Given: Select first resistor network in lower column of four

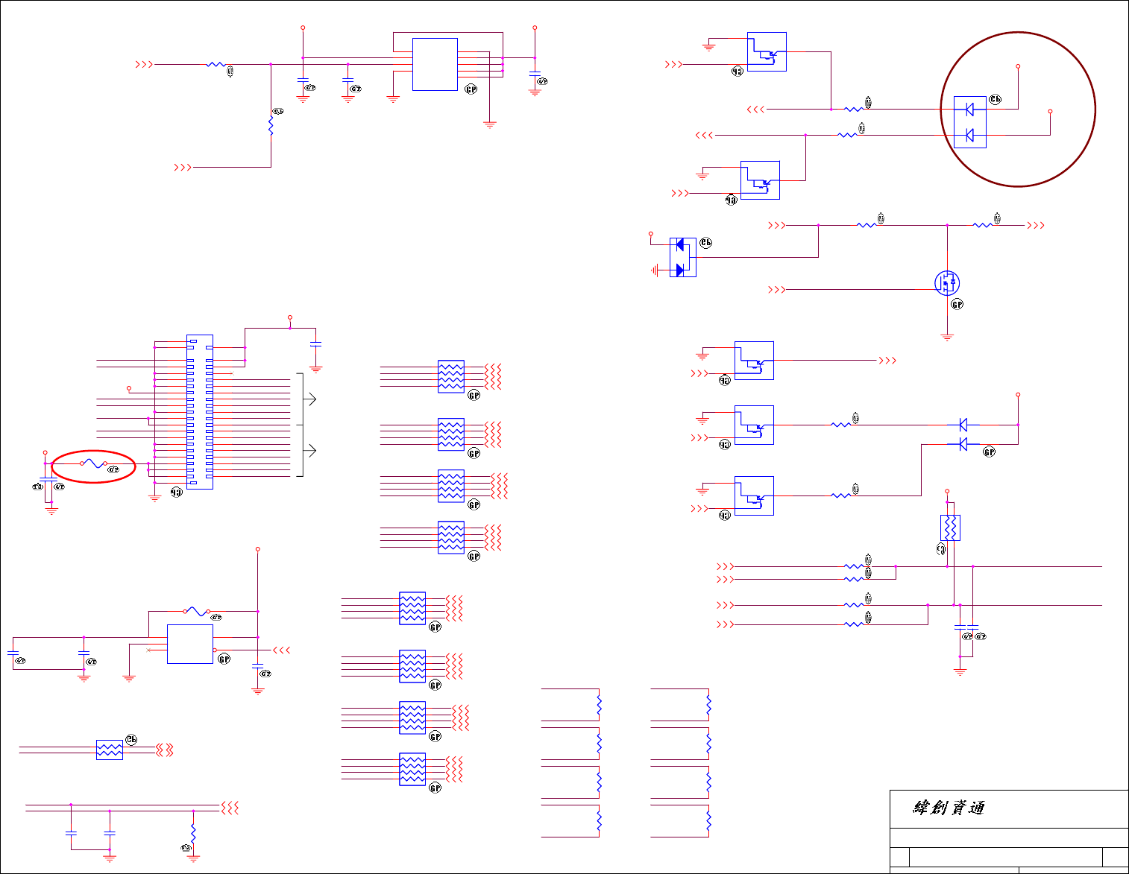Looking at the screenshot, I should 412,608.
